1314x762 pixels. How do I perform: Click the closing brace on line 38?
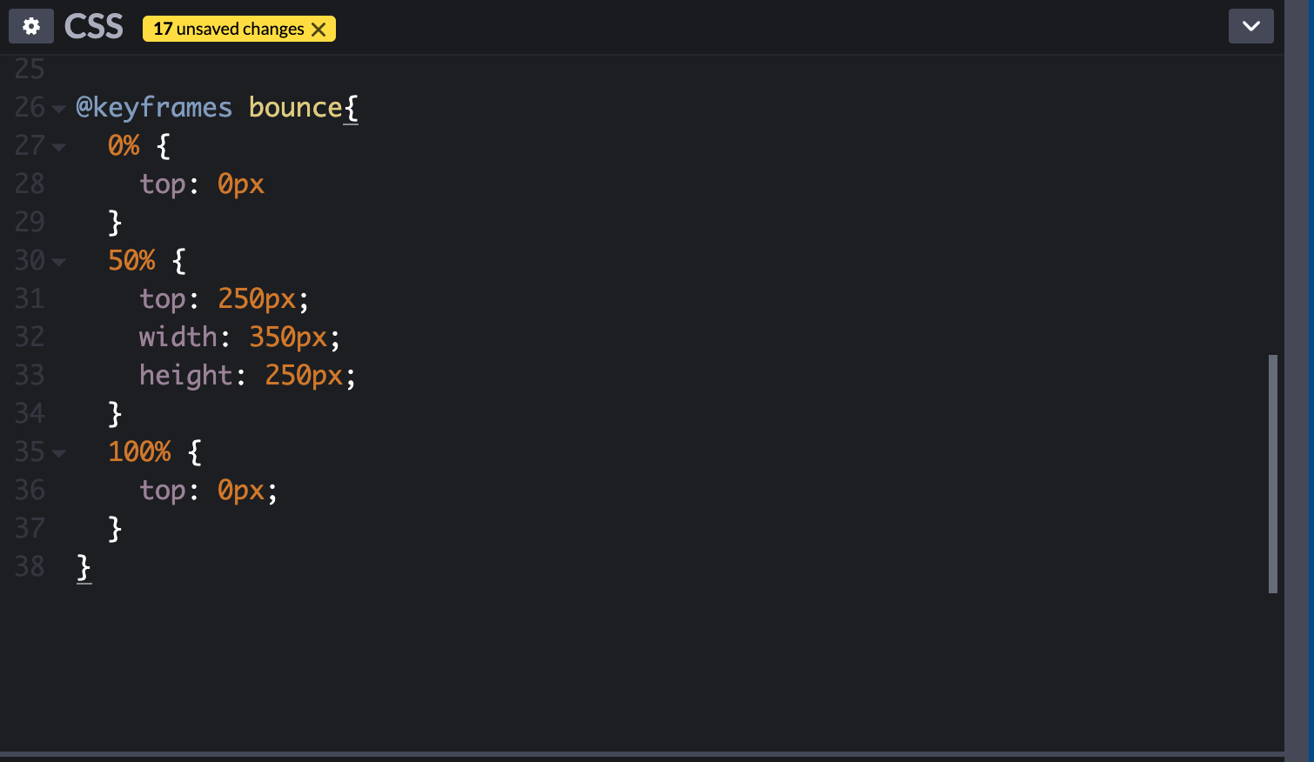tap(83, 566)
